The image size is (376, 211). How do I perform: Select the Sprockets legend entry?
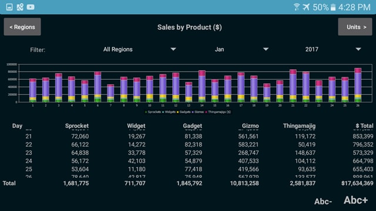153,112
